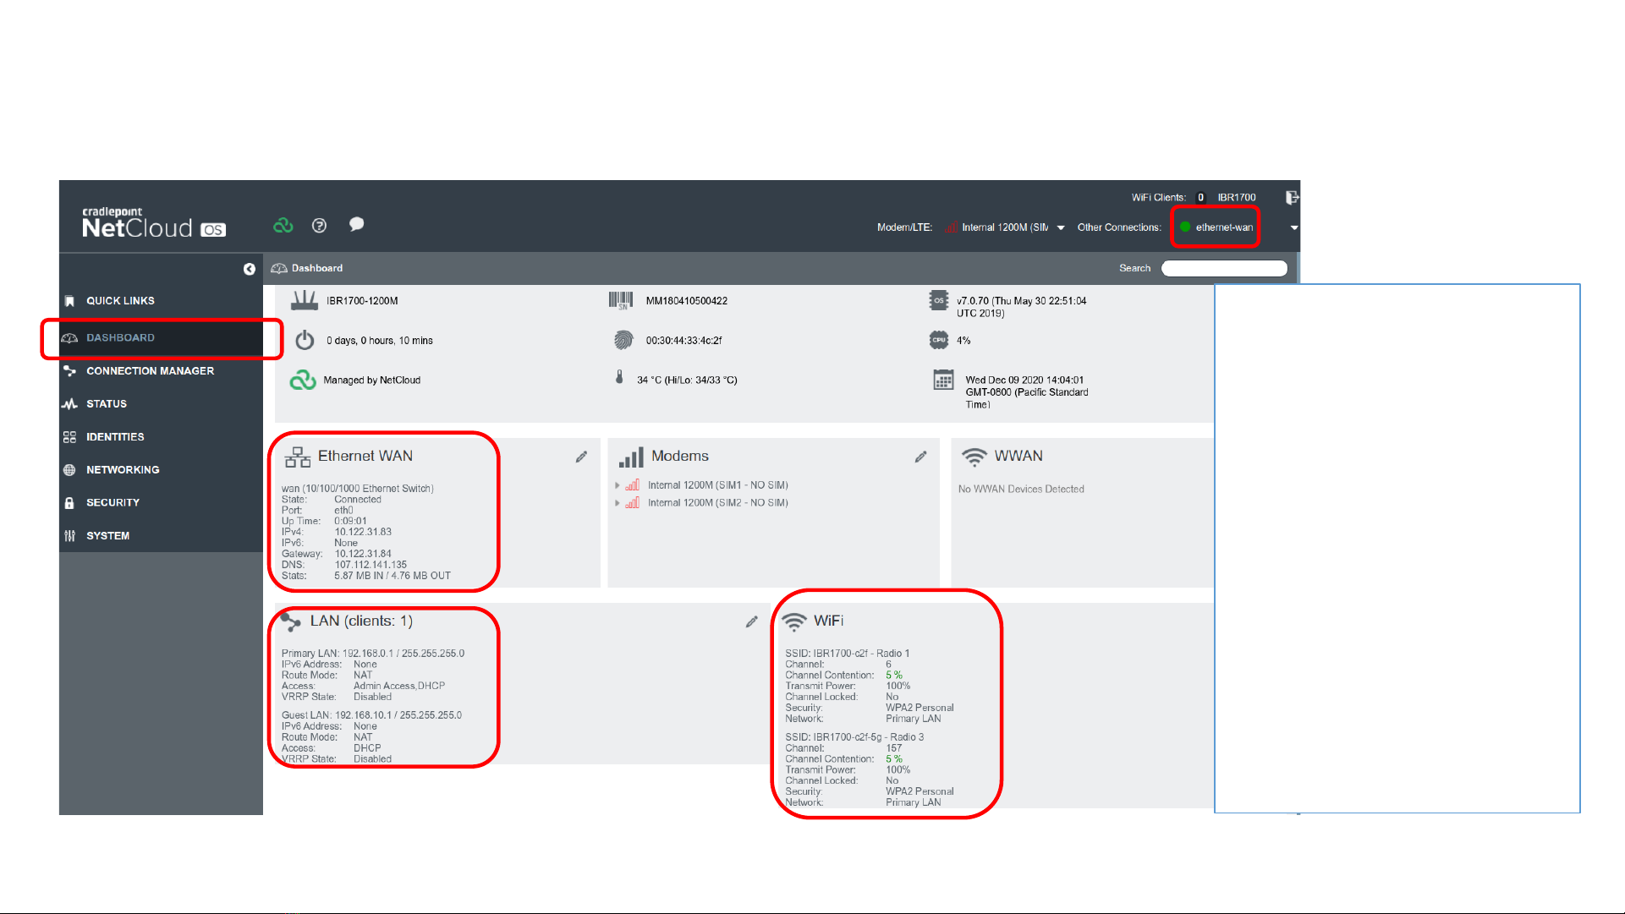
Task: Click the Modems signal bars icon
Action: coord(631,457)
